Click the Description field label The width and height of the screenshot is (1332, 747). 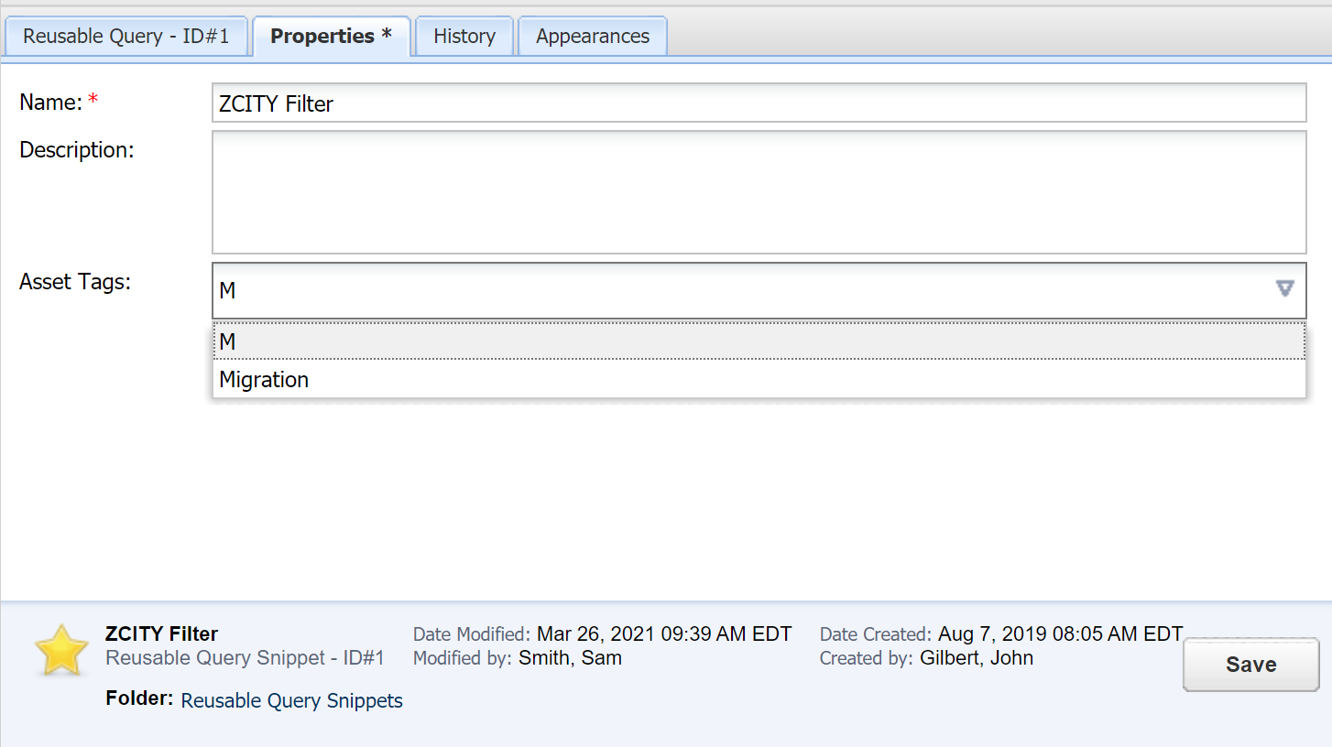[77, 150]
